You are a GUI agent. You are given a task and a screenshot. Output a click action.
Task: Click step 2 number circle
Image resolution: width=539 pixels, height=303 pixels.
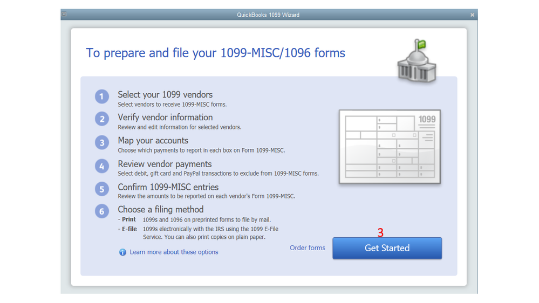click(x=102, y=119)
